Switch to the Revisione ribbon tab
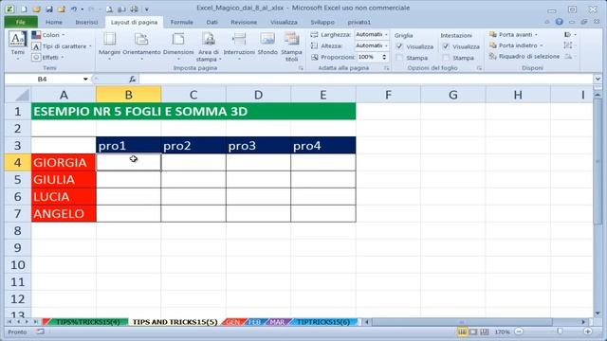 244,23
